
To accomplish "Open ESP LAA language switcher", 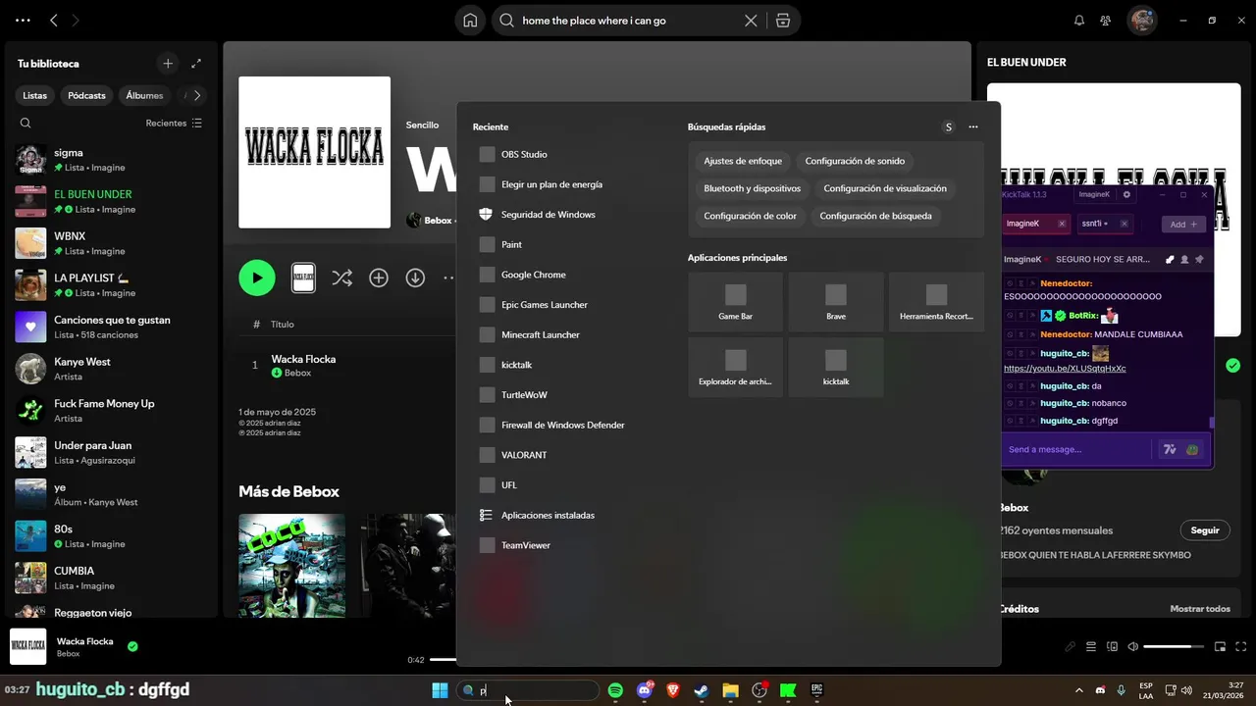I will 1146,690.
